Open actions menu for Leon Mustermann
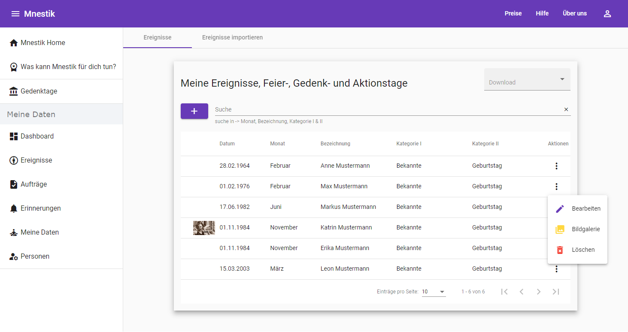The width and height of the screenshot is (628, 332). pos(556,269)
